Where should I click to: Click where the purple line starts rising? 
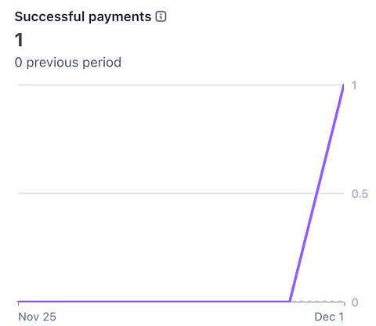coord(290,301)
